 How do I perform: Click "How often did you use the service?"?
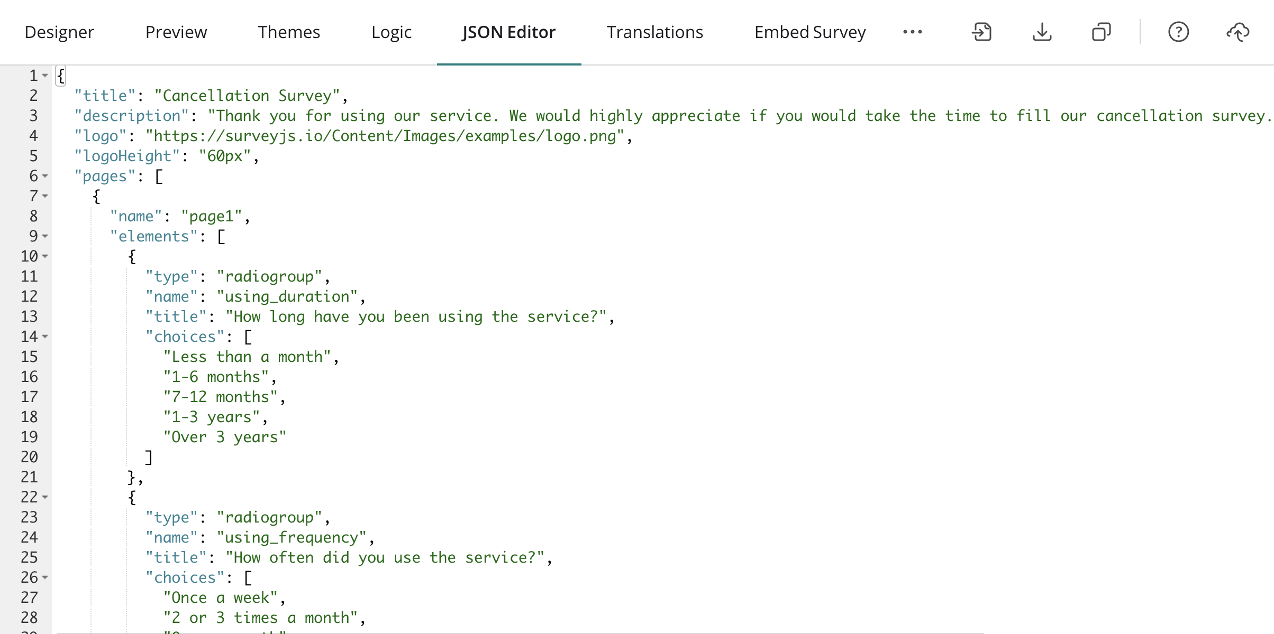tap(385, 557)
